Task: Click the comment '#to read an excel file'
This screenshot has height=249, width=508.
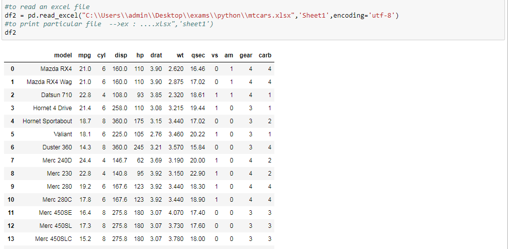Action: 47,7
